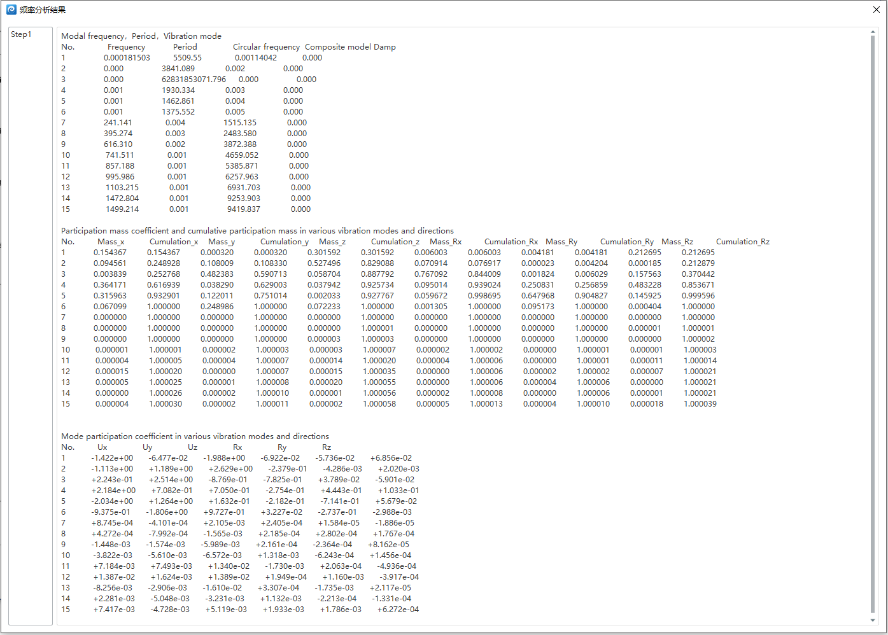This screenshot has width=888, height=635.
Task: Click the Cumulation_z value 0.829088
Action: pyautogui.click(x=377, y=263)
